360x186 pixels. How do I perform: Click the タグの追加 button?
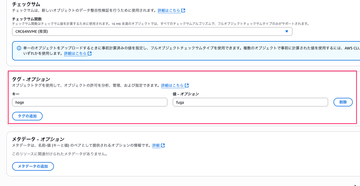tap(27, 116)
